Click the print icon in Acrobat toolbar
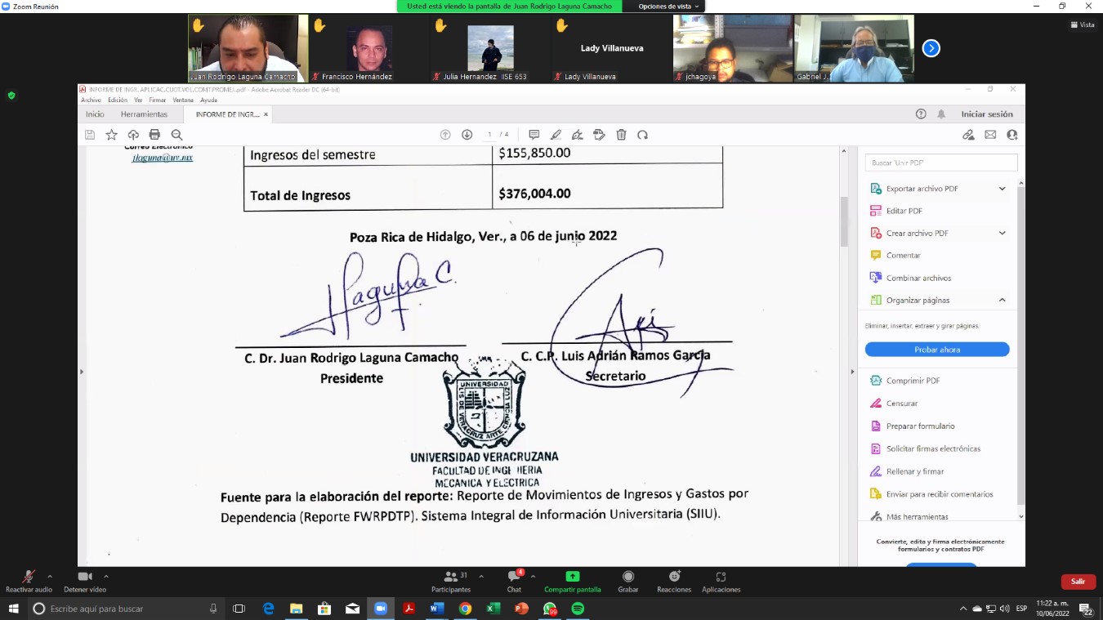 (154, 135)
